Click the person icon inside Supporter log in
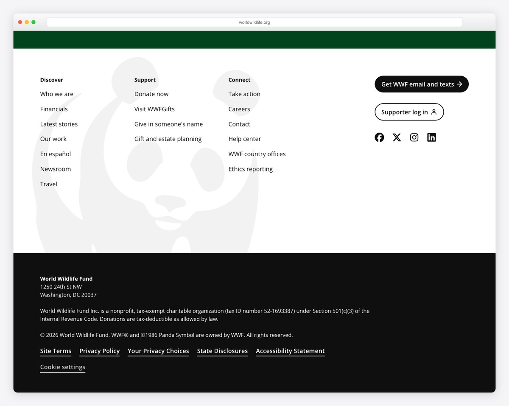Viewport: 509px width, 406px height. pyautogui.click(x=434, y=112)
